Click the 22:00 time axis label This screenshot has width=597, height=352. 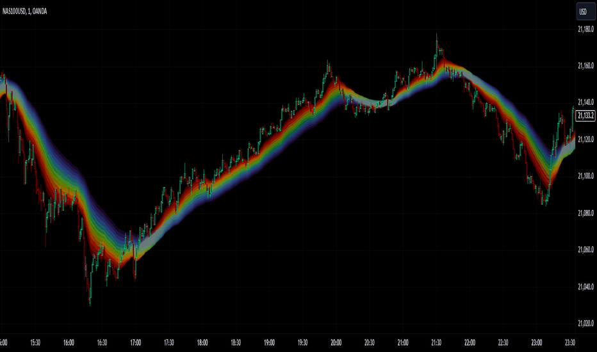pyautogui.click(x=470, y=343)
